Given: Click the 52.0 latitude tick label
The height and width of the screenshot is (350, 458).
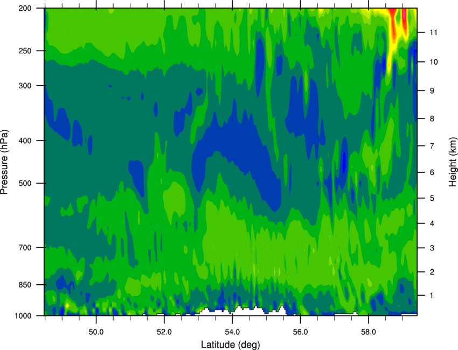Looking at the screenshot, I should click(x=164, y=332).
